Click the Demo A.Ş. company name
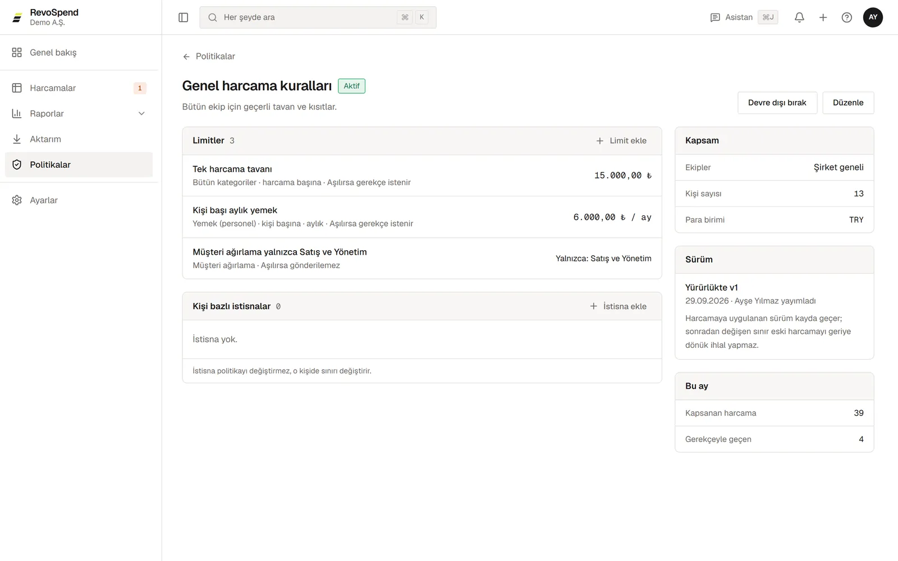 tap(47, 22)
